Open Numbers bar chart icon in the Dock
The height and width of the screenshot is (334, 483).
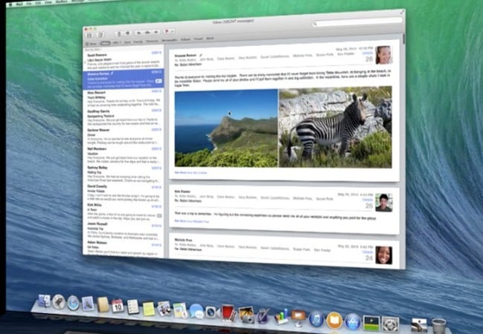(x=282, y=316)
